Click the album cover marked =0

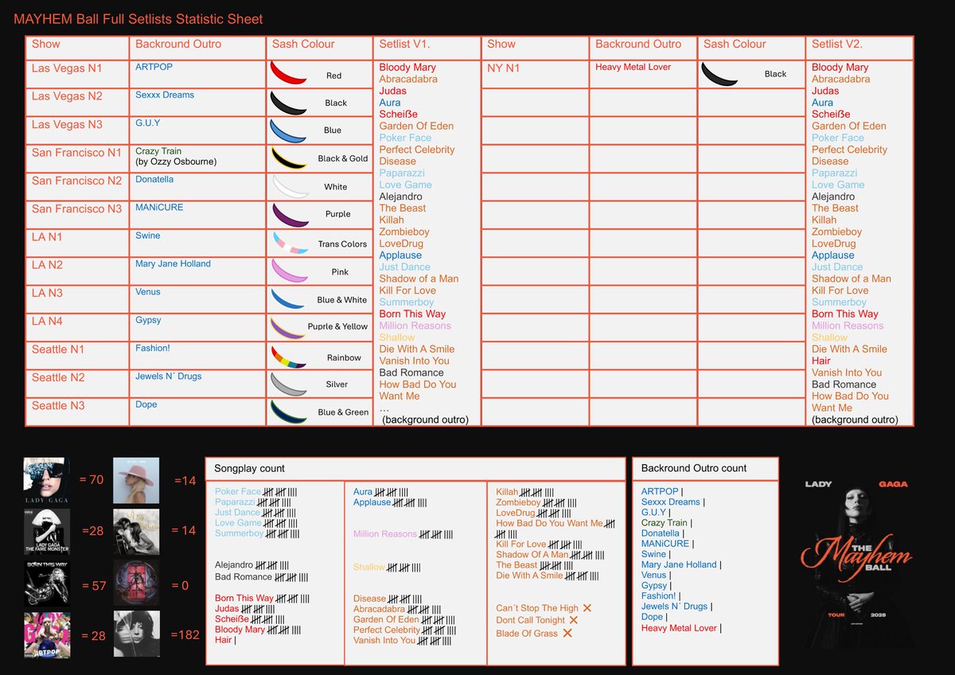[136, 583]
